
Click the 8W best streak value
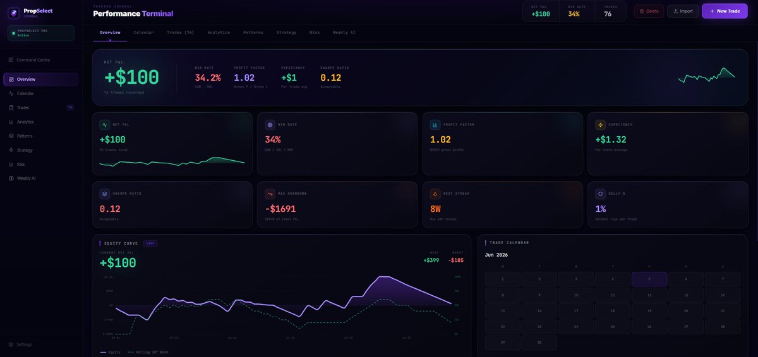(435, 209)
